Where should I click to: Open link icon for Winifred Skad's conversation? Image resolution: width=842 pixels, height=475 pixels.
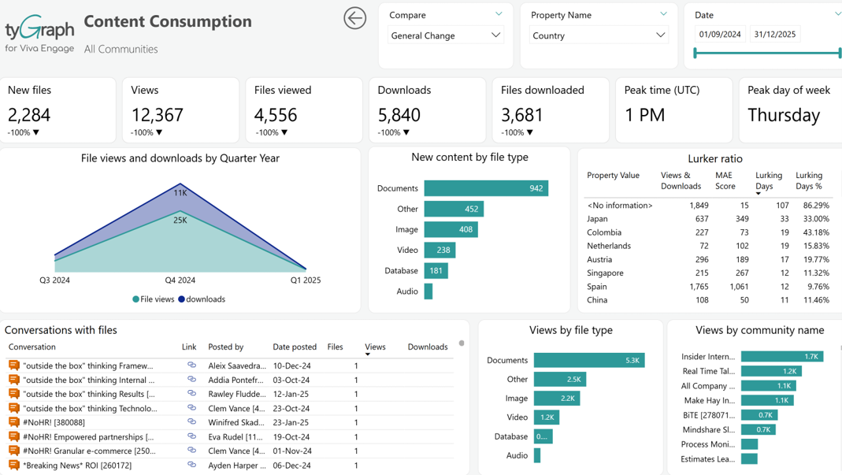pos(191,421)
